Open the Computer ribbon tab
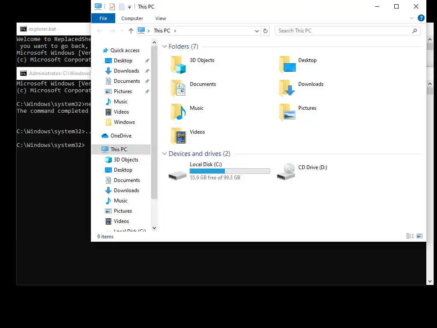The height and width of the screenshot is (328, 437). point(132,18)
